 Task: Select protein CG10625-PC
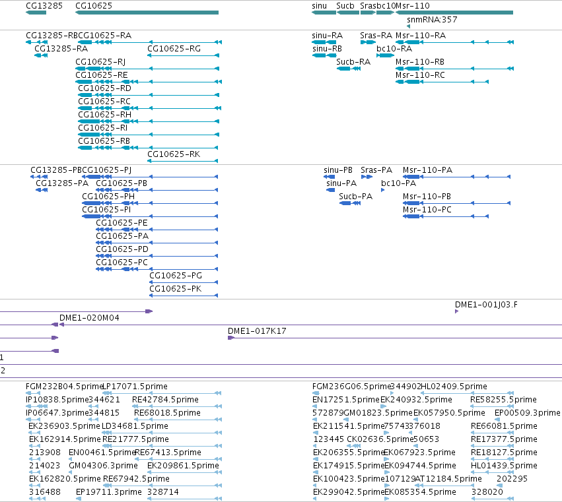coord(157,269)
